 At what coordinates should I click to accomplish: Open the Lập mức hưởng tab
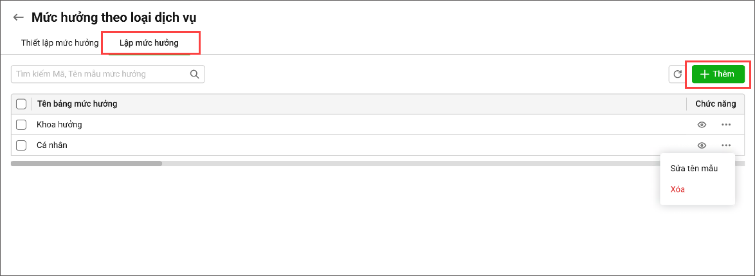point(149,43)
